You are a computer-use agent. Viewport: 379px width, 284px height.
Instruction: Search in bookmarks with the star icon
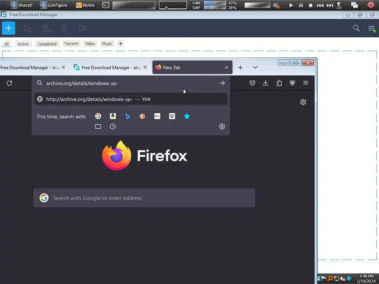click(x=187, y=116)
